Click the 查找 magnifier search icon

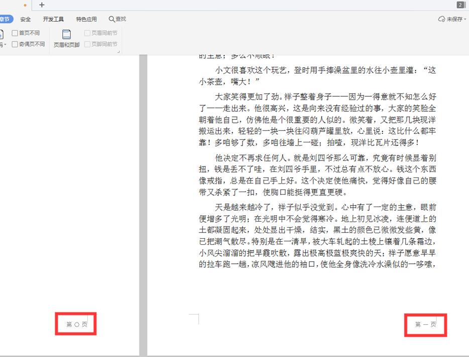pyautogui.click(x=111, y=19)
